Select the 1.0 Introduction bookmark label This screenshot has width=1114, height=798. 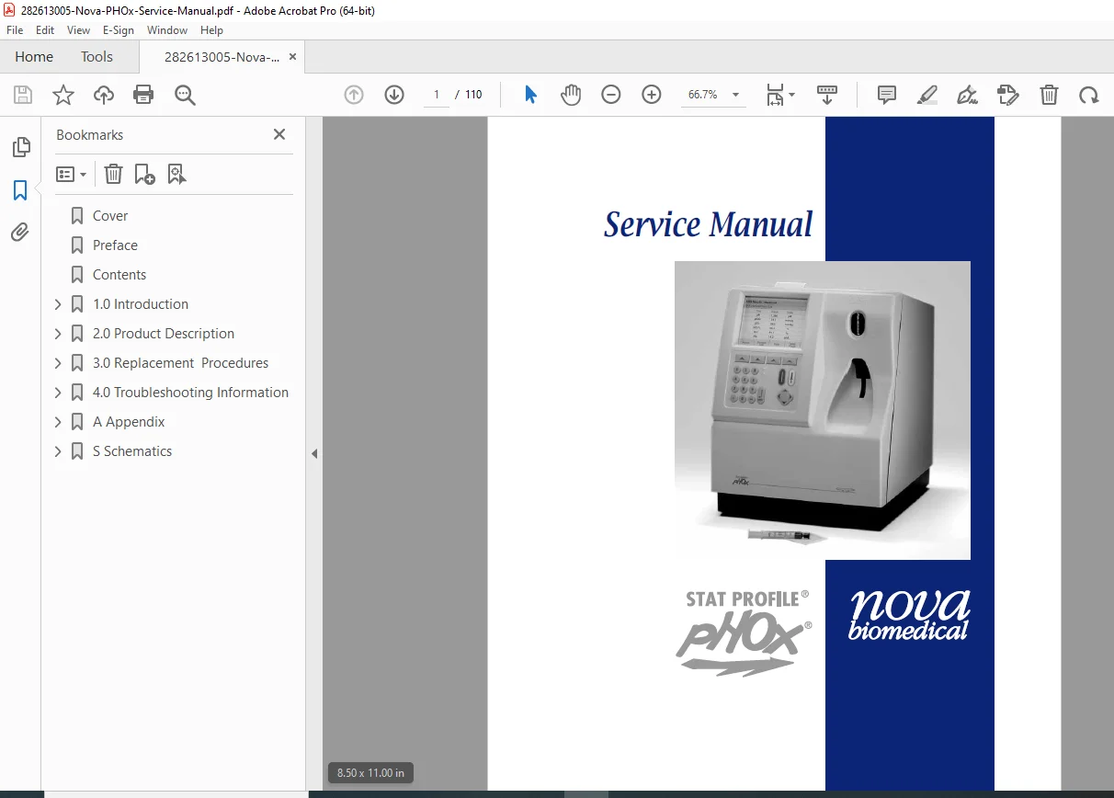tap(141, 304)
